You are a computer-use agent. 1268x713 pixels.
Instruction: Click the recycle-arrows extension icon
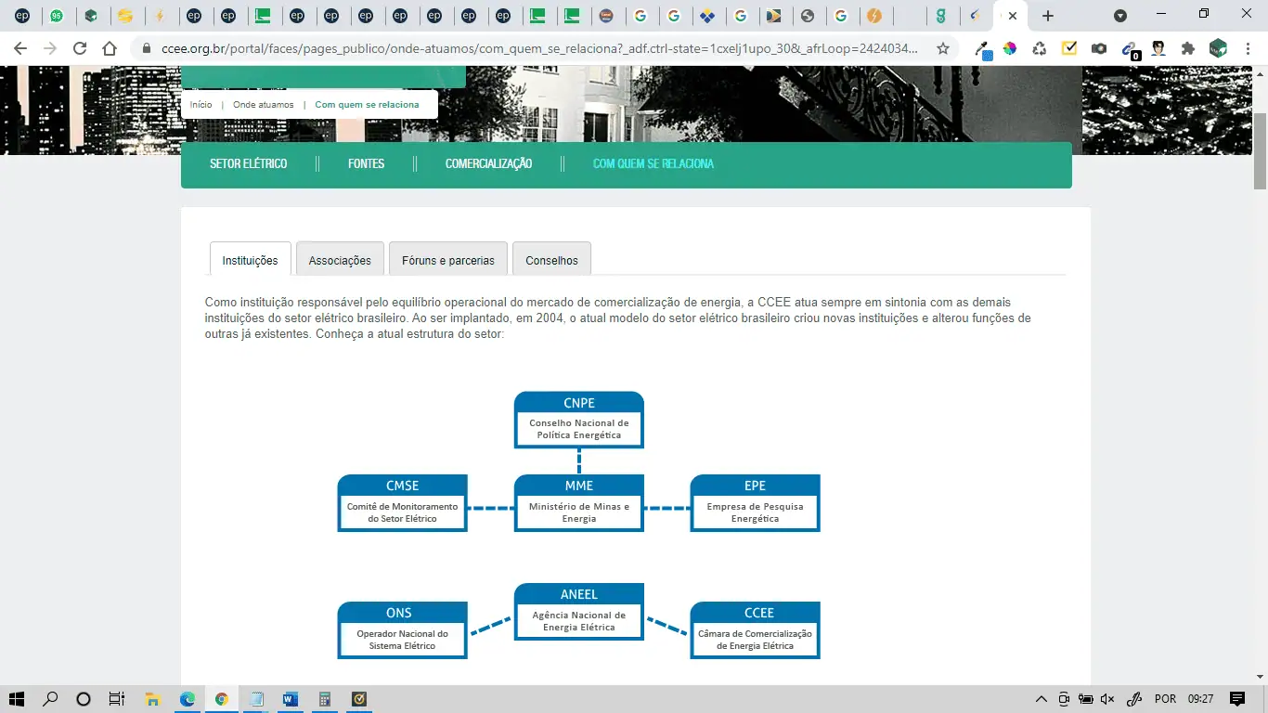(x=1040, y=48)
